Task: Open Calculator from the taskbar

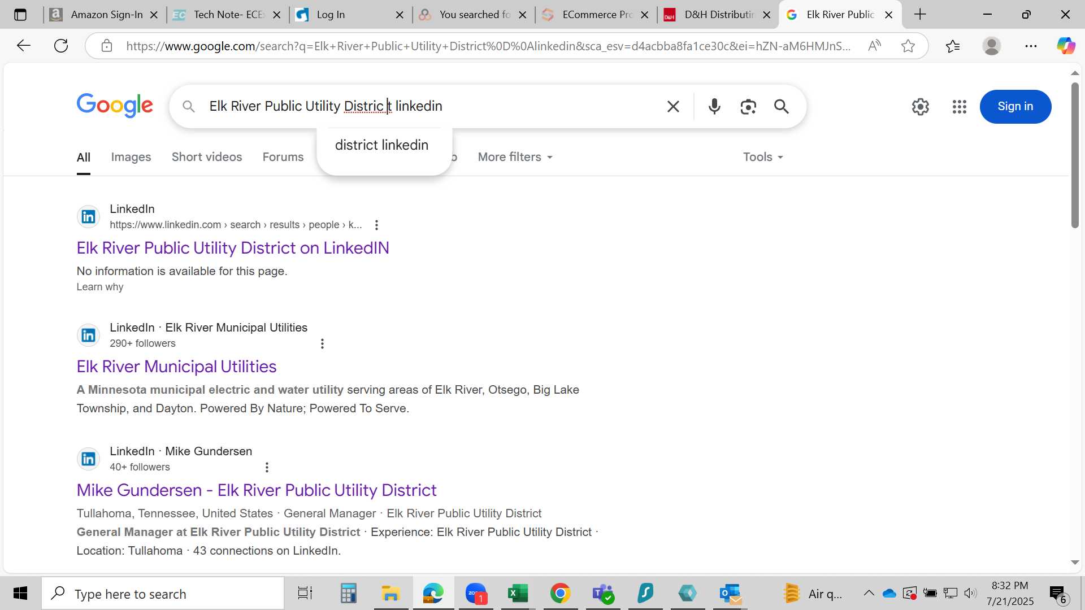Action: click(348, 594)
